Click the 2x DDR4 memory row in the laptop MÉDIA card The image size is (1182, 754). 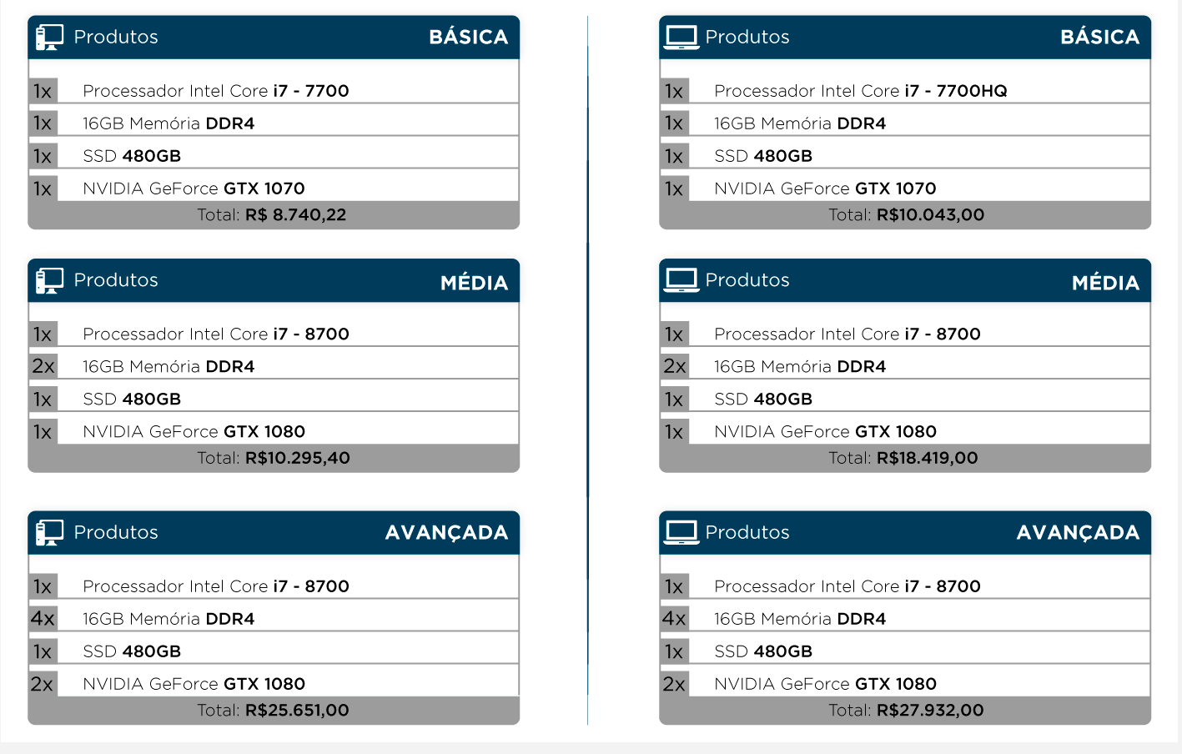[x=905, y=366]
